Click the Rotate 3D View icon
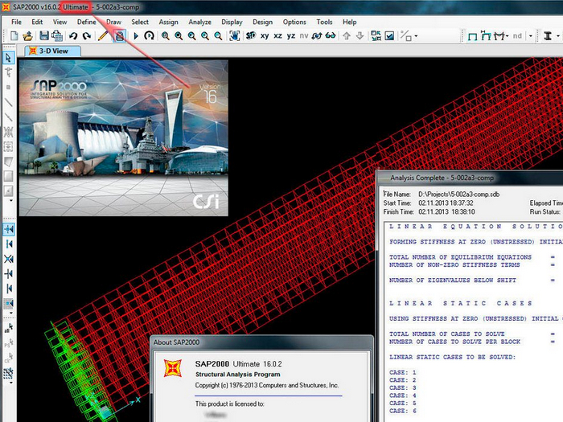 (150, 36)
